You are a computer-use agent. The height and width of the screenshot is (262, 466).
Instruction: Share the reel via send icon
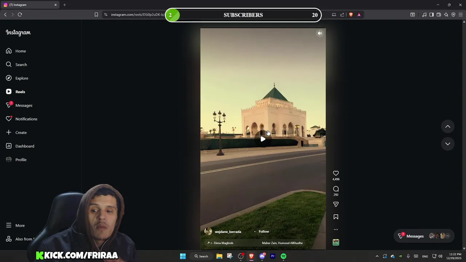[x=336, y=205]
